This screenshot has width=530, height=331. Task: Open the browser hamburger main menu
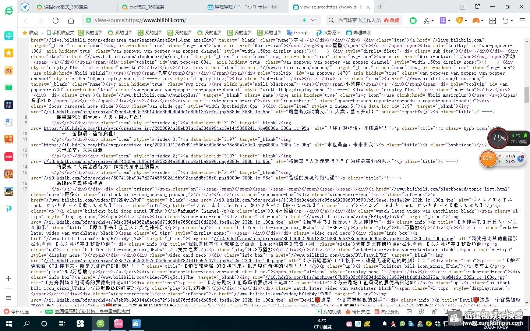tap(522, 21)
